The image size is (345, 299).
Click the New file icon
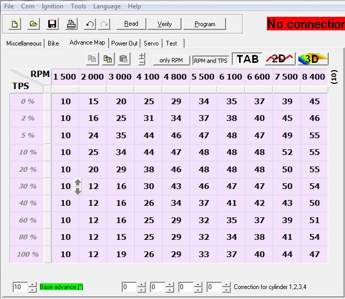(15, 24)
